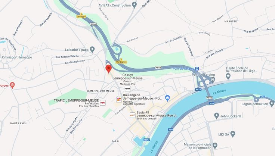The image size is (275, 156).
Task: Click the Pont de Seraing bridge label
Action: click(x=203, y=75)
